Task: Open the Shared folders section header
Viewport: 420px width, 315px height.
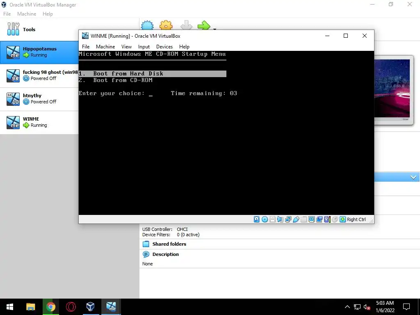Action: click(x=169, y=244)
